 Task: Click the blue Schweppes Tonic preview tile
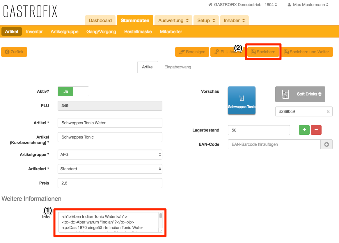242,100
